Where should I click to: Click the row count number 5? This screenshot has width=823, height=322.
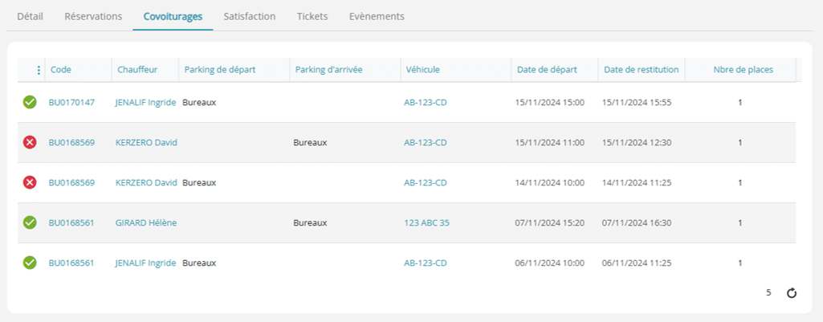pos(768,292)
